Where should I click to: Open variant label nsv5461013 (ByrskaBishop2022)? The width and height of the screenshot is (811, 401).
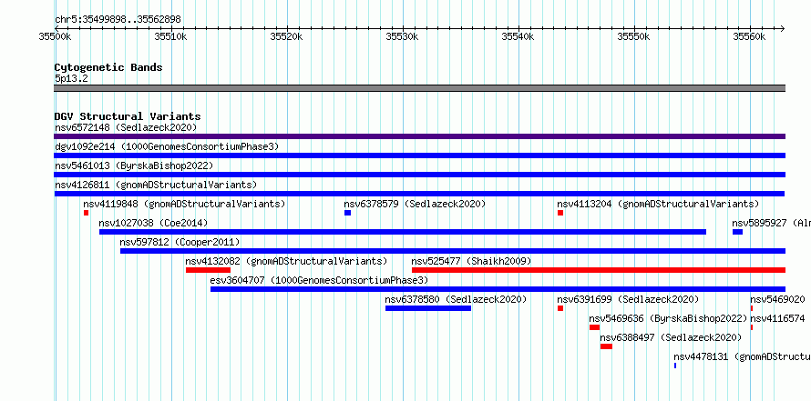tap(134, 165)
